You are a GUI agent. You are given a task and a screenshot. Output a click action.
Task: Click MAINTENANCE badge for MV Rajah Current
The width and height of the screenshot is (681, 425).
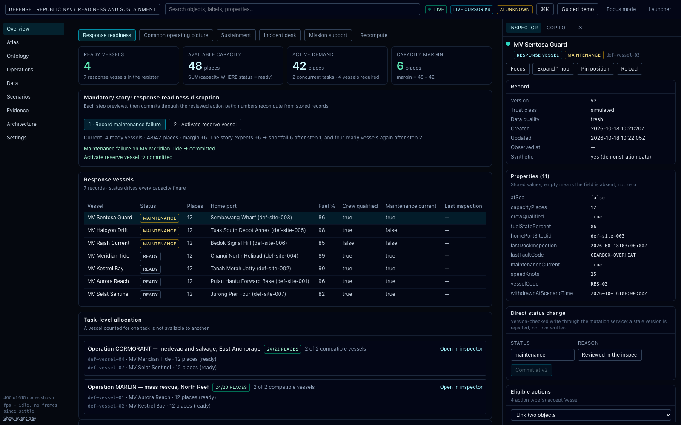tap(160, 244)
